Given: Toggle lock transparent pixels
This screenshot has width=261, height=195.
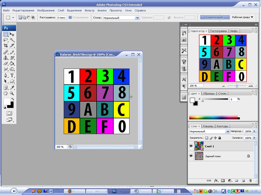Looking at the screenshot, I should point(206,138).
